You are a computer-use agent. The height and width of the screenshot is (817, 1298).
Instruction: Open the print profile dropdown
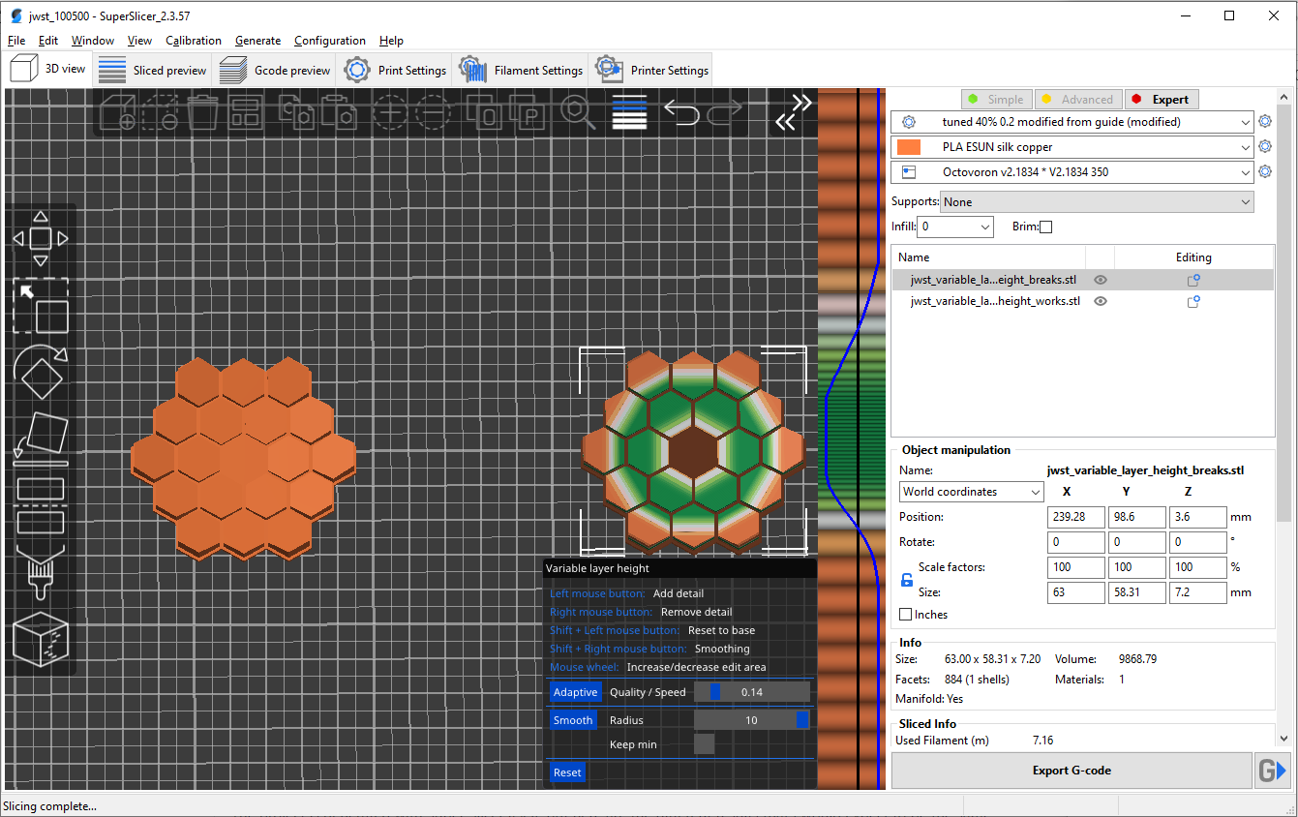tap(1072, 122)
